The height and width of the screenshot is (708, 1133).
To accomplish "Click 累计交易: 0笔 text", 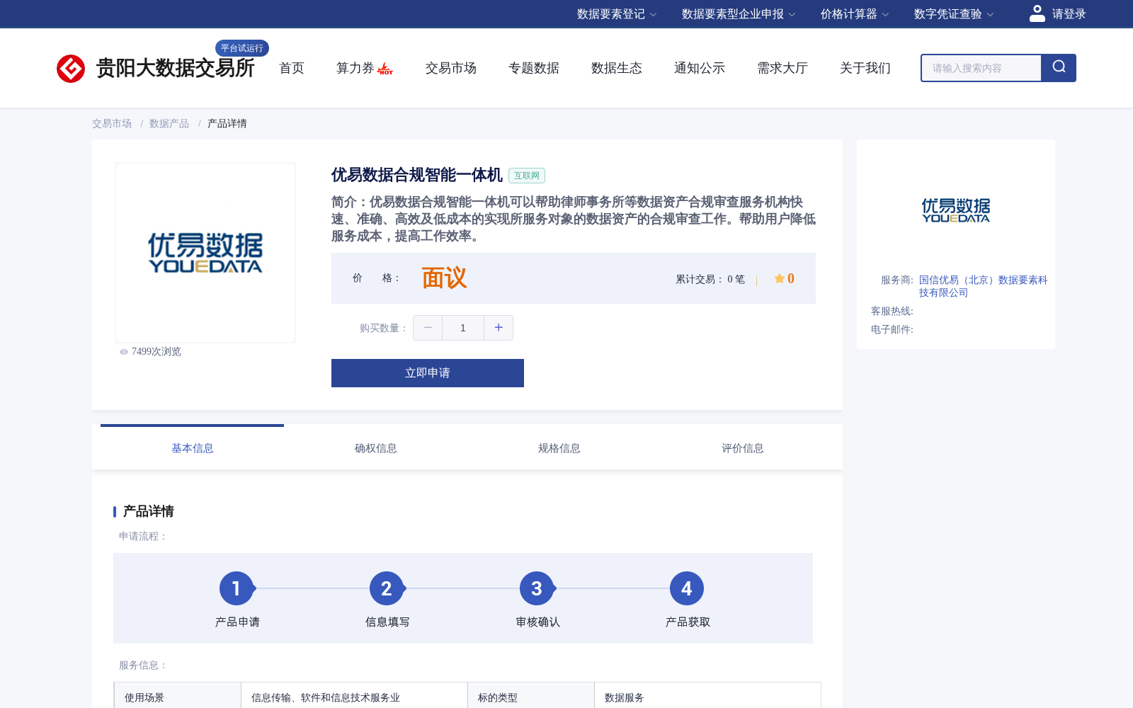I will pyautogui.click(x=710, y=280).
